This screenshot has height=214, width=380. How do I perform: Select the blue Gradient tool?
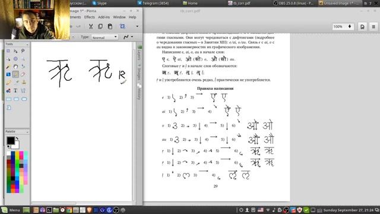click(x=8, y=74)
